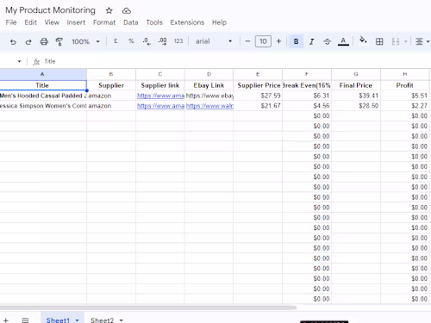Increase font size with plus button
Screen dimensions: 431x323
pos(278,41)
